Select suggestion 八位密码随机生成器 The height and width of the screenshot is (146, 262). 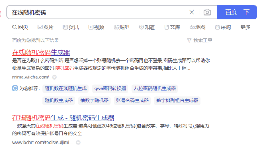(154, 89)
